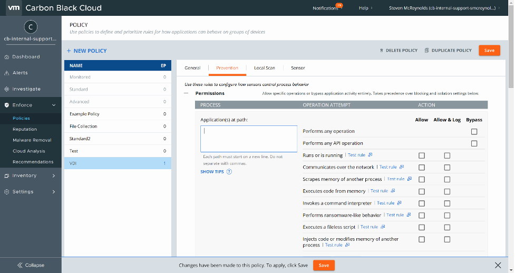The width and height of the screenshot is (515, 273).
Task: Open the Steven McReynolds user menu
Action: pos(444,8)
